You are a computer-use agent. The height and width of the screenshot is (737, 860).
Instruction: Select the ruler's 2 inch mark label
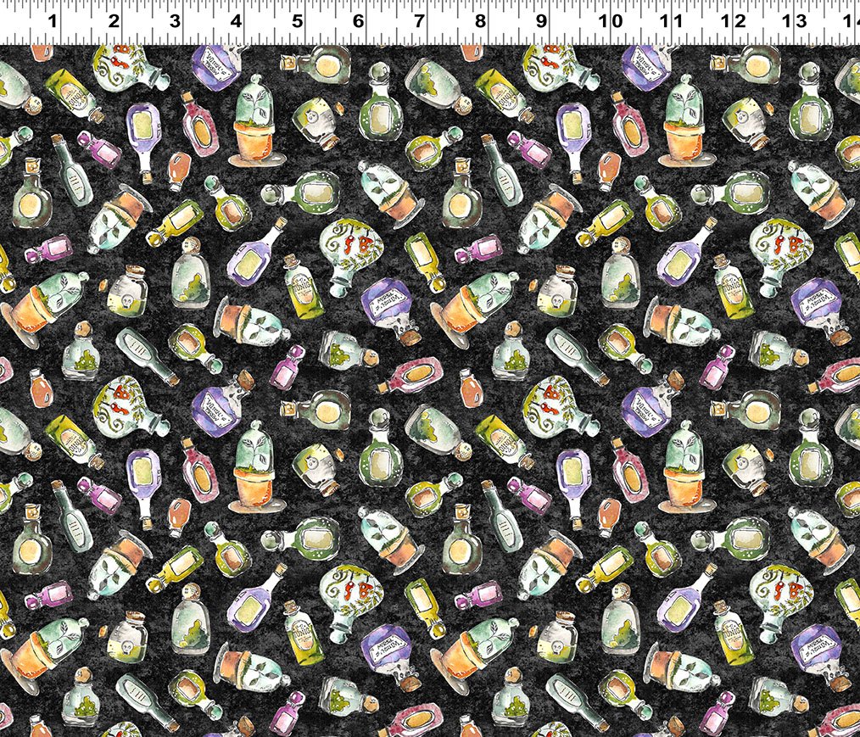[x=114, y=21]
